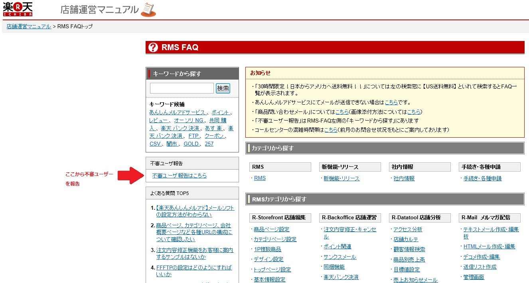
Task: Open テキストメール作成・編集 under R-Mail
Action: [491, 233]
